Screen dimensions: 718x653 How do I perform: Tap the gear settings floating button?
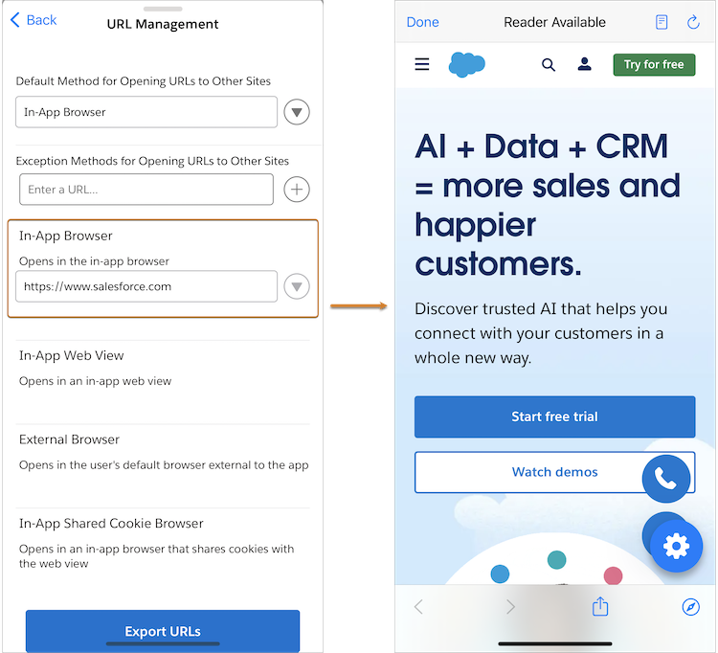tap(676, 547)
